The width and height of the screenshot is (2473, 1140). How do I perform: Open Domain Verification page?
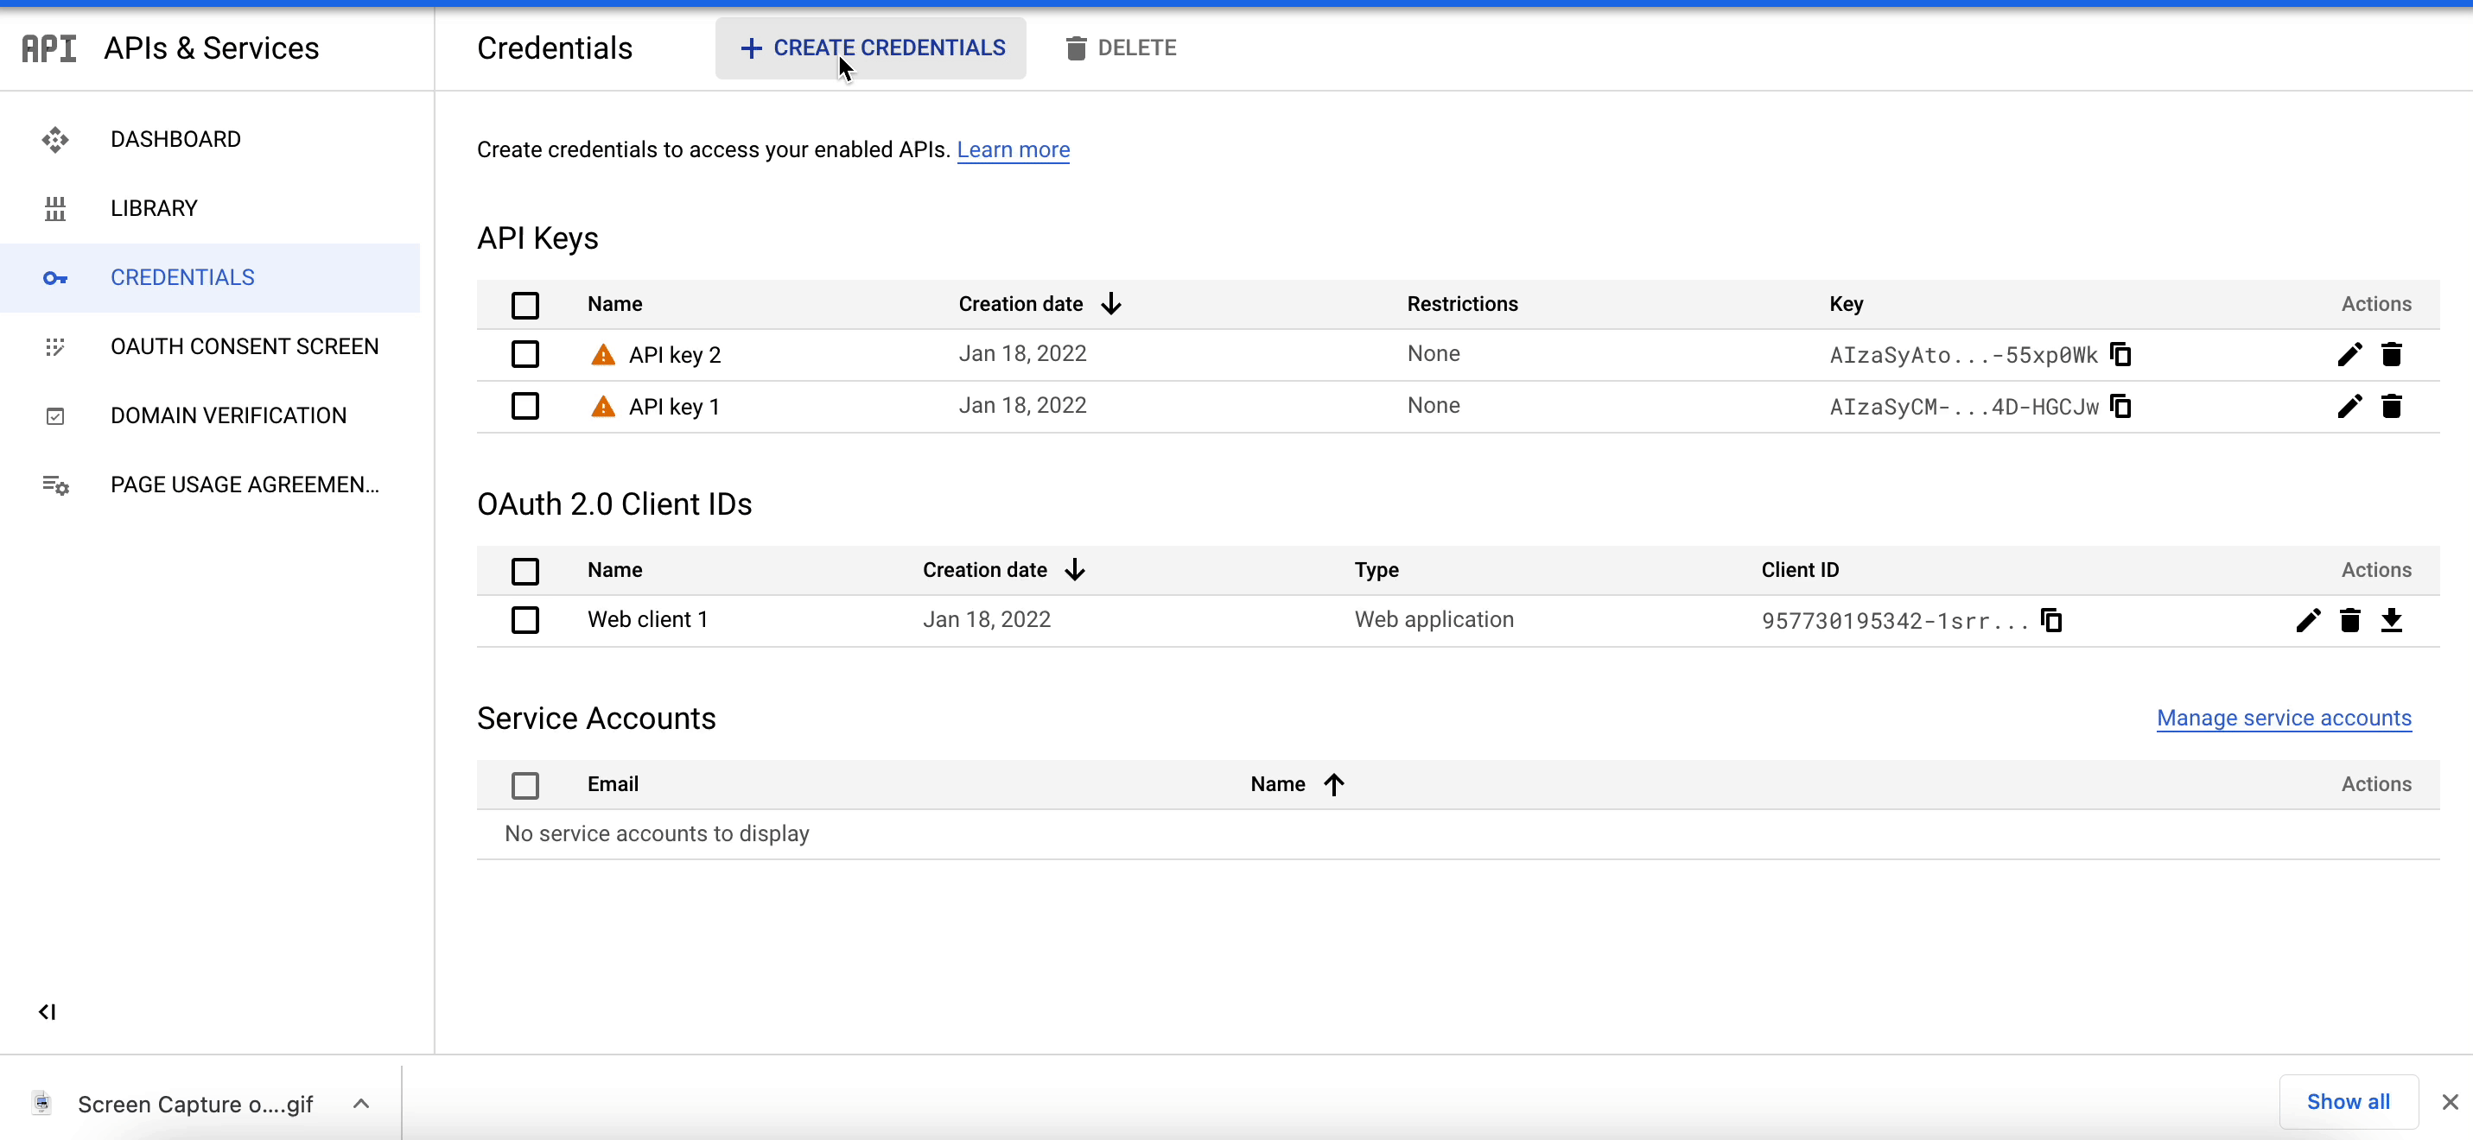click(x=228, y=415)
